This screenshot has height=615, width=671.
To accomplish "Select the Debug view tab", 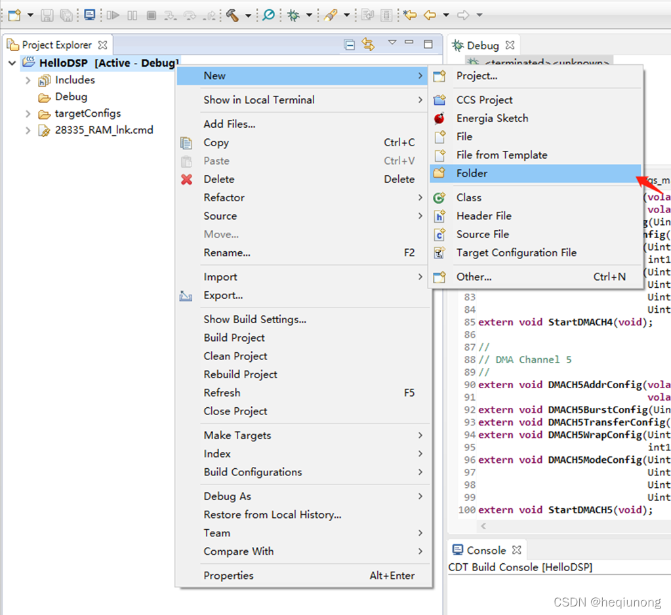I will (x=483, y=45).
